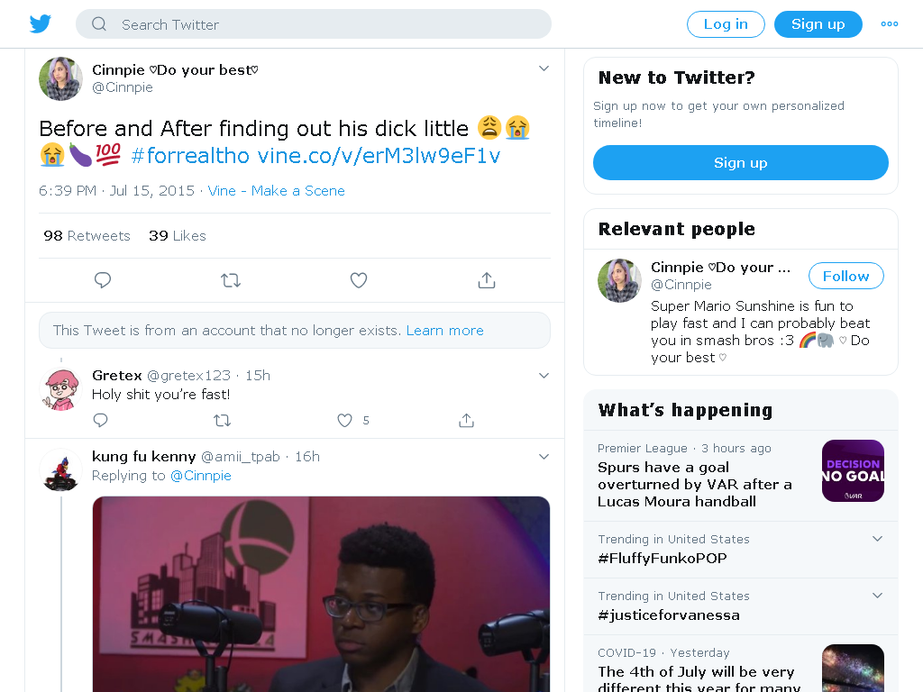Expand options for the #FluffyFunkoPOP trend
923x692 pixels.
click(877, 539)
